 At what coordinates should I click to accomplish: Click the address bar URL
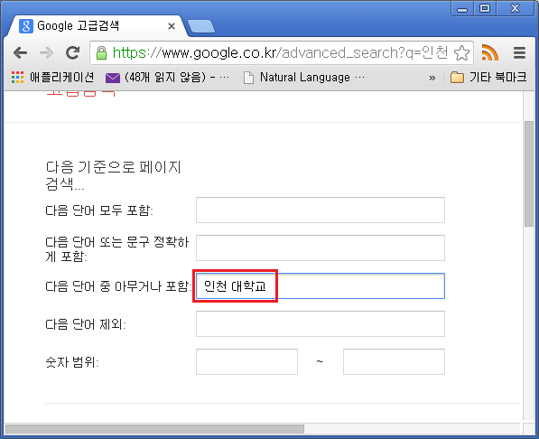pyautogui.click(x=280, y=53)
